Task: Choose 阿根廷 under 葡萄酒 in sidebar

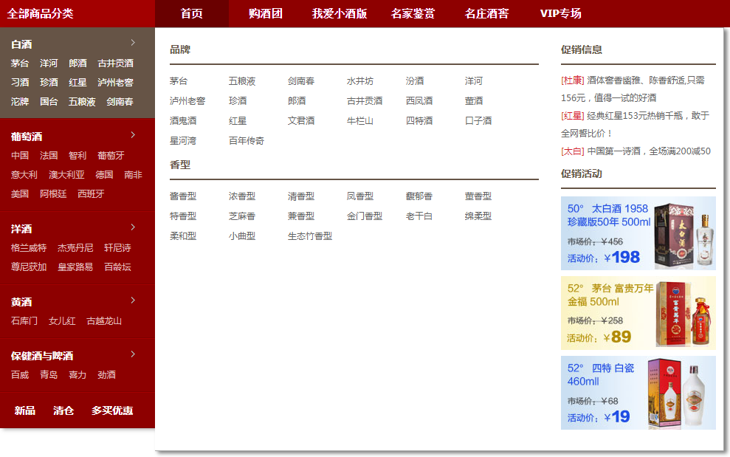Action: coord(53,193)
